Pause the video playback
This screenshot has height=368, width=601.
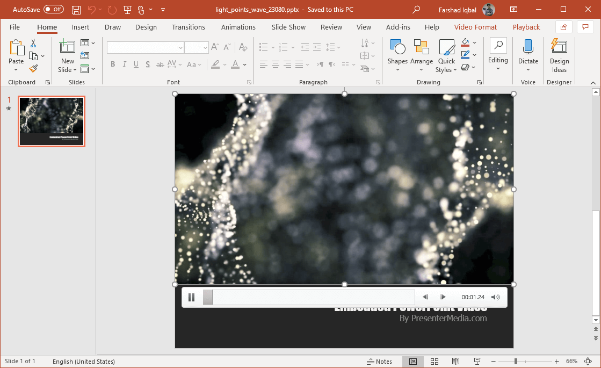[191, 297]
